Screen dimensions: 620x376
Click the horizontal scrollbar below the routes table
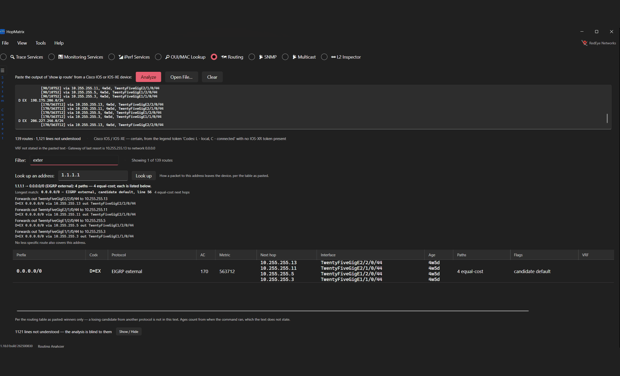[273, 311]
